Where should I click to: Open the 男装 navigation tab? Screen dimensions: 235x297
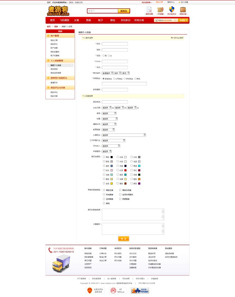coord(88,20)
